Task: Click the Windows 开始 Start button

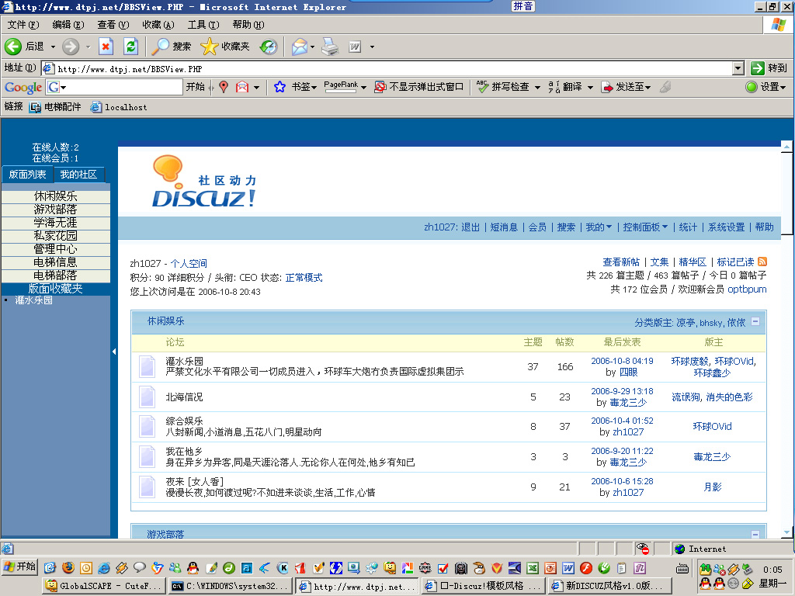Action: [19, 567]
